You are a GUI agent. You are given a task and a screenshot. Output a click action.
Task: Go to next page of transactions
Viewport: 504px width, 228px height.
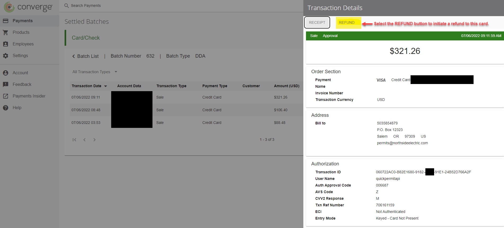[94, 140]
